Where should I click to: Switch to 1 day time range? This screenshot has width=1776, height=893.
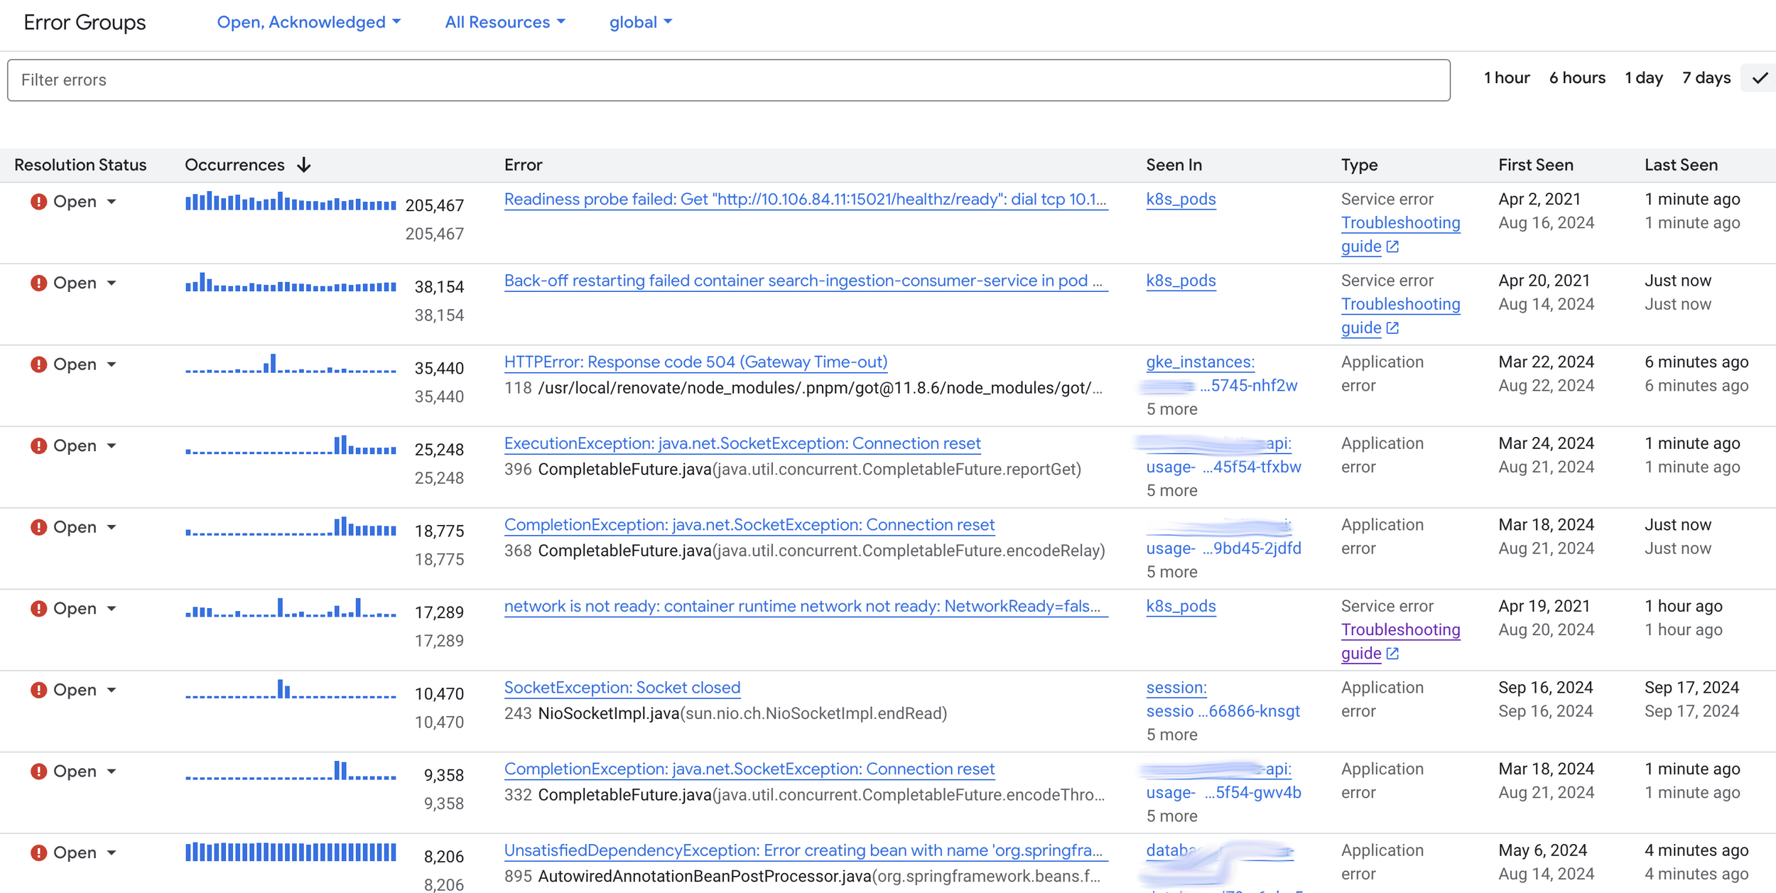point(1643,78)
